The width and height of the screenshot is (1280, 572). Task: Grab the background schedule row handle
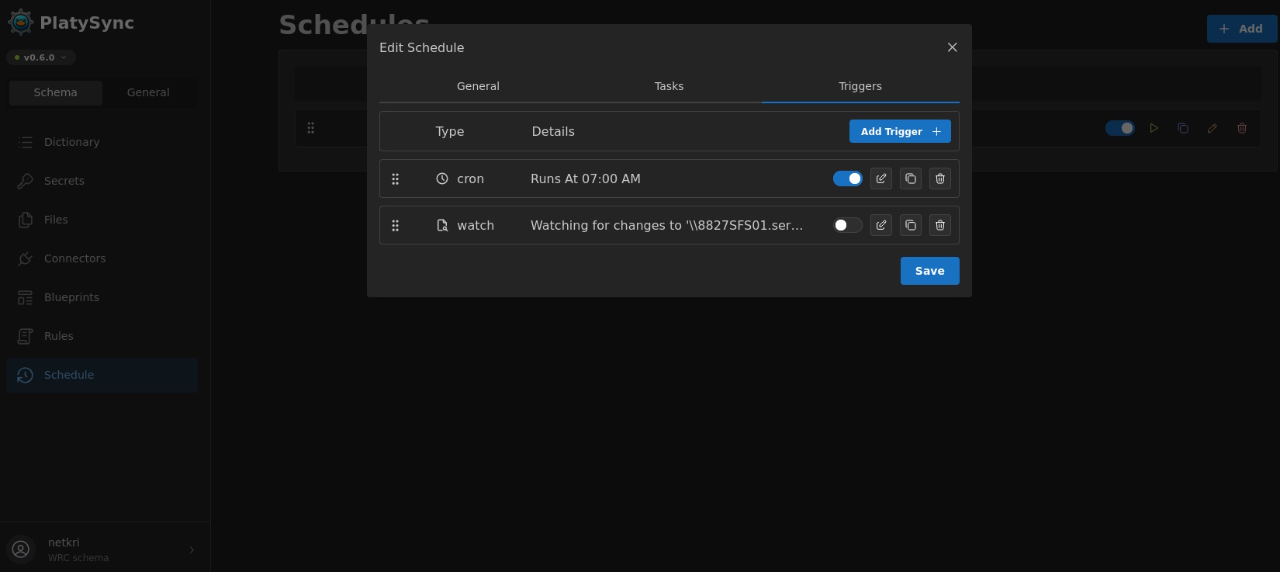pyautogui.click(x=311, y=128)
